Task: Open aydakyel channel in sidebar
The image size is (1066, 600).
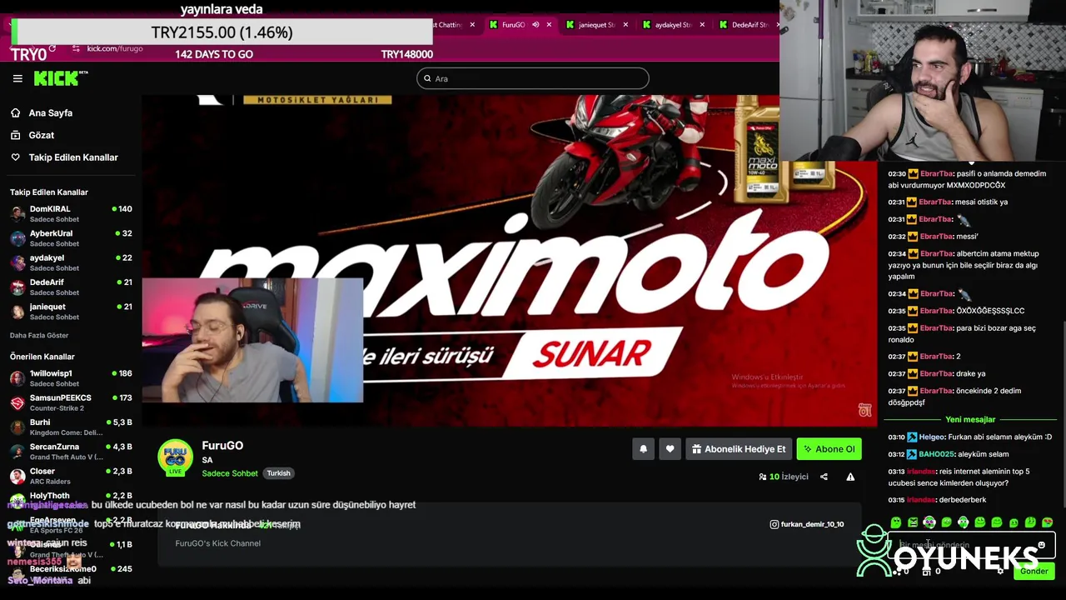Action: [71, 262]
